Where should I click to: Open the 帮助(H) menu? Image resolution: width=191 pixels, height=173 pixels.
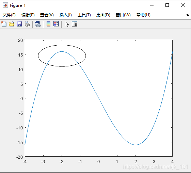(x=143, y=15)
